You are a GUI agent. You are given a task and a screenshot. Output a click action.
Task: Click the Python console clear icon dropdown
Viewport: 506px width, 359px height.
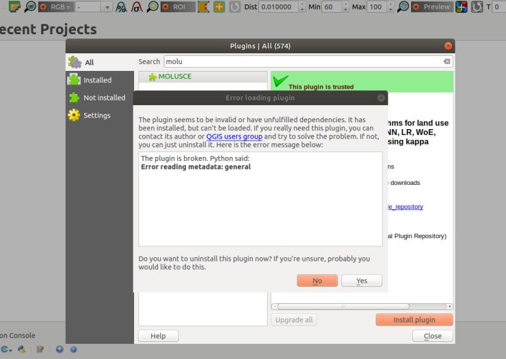[6, 350]
